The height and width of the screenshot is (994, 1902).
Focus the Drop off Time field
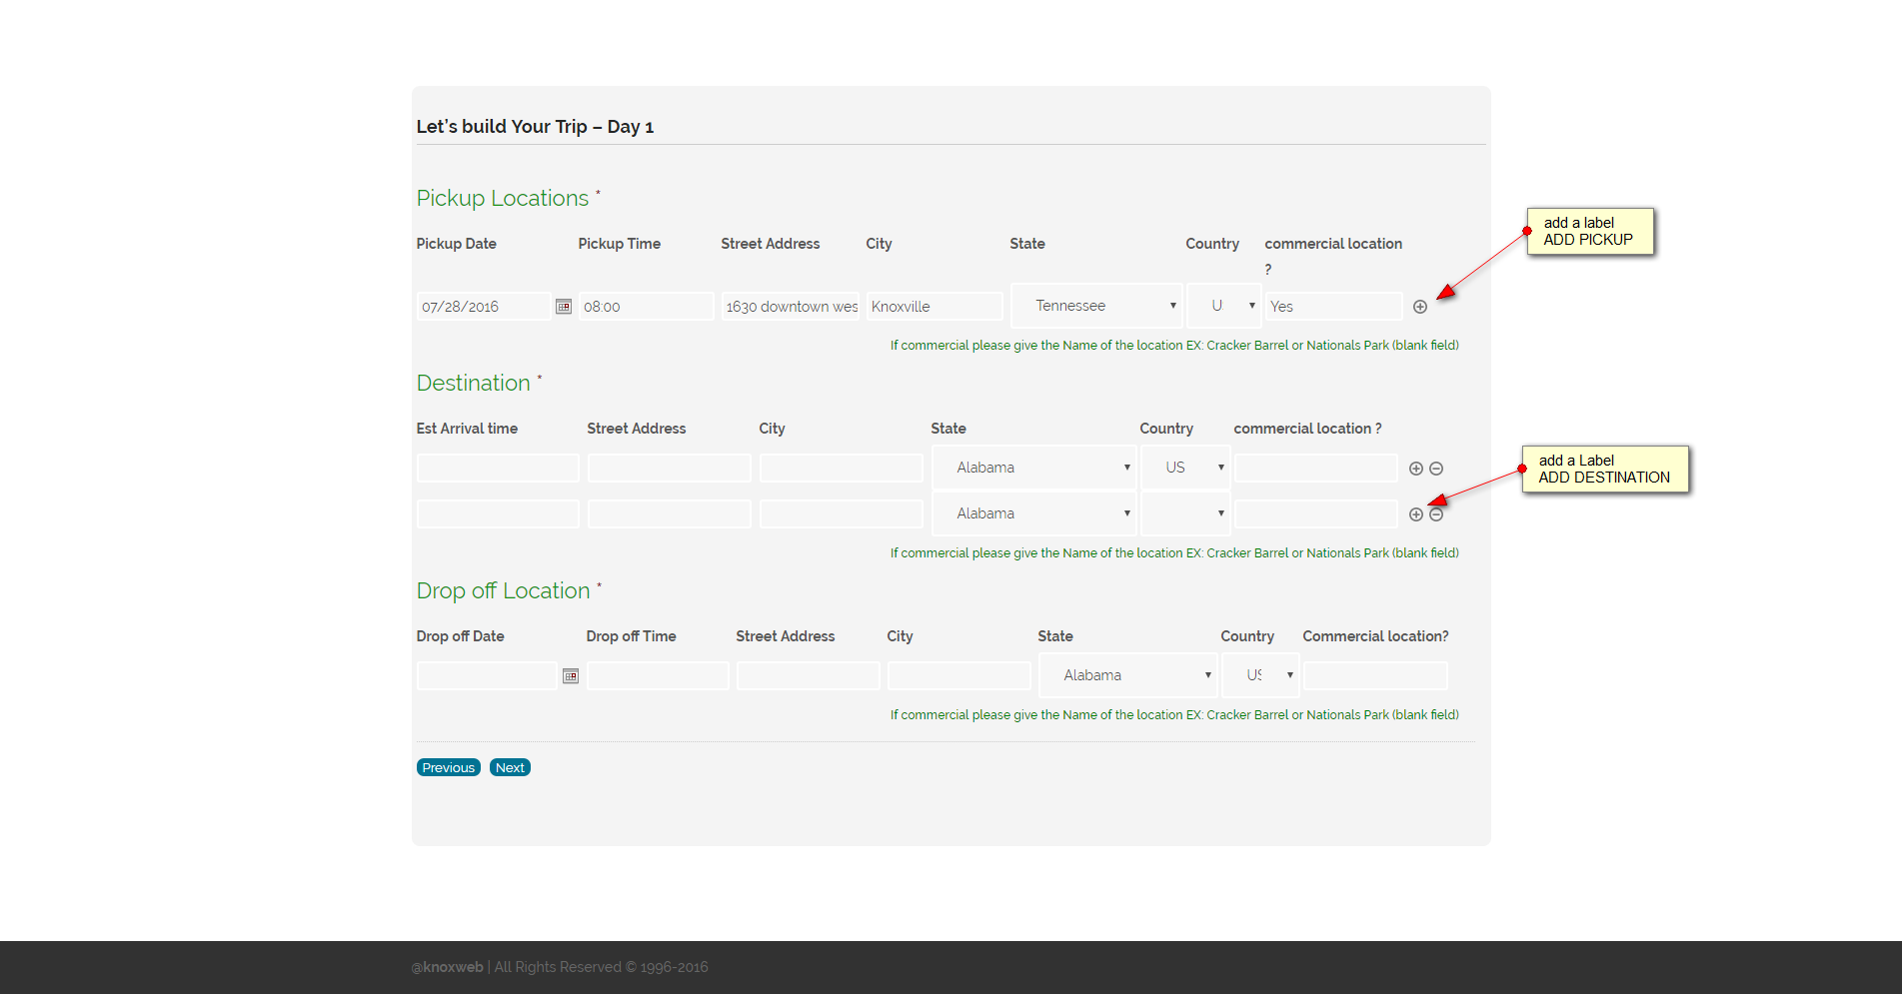(659, 676)
